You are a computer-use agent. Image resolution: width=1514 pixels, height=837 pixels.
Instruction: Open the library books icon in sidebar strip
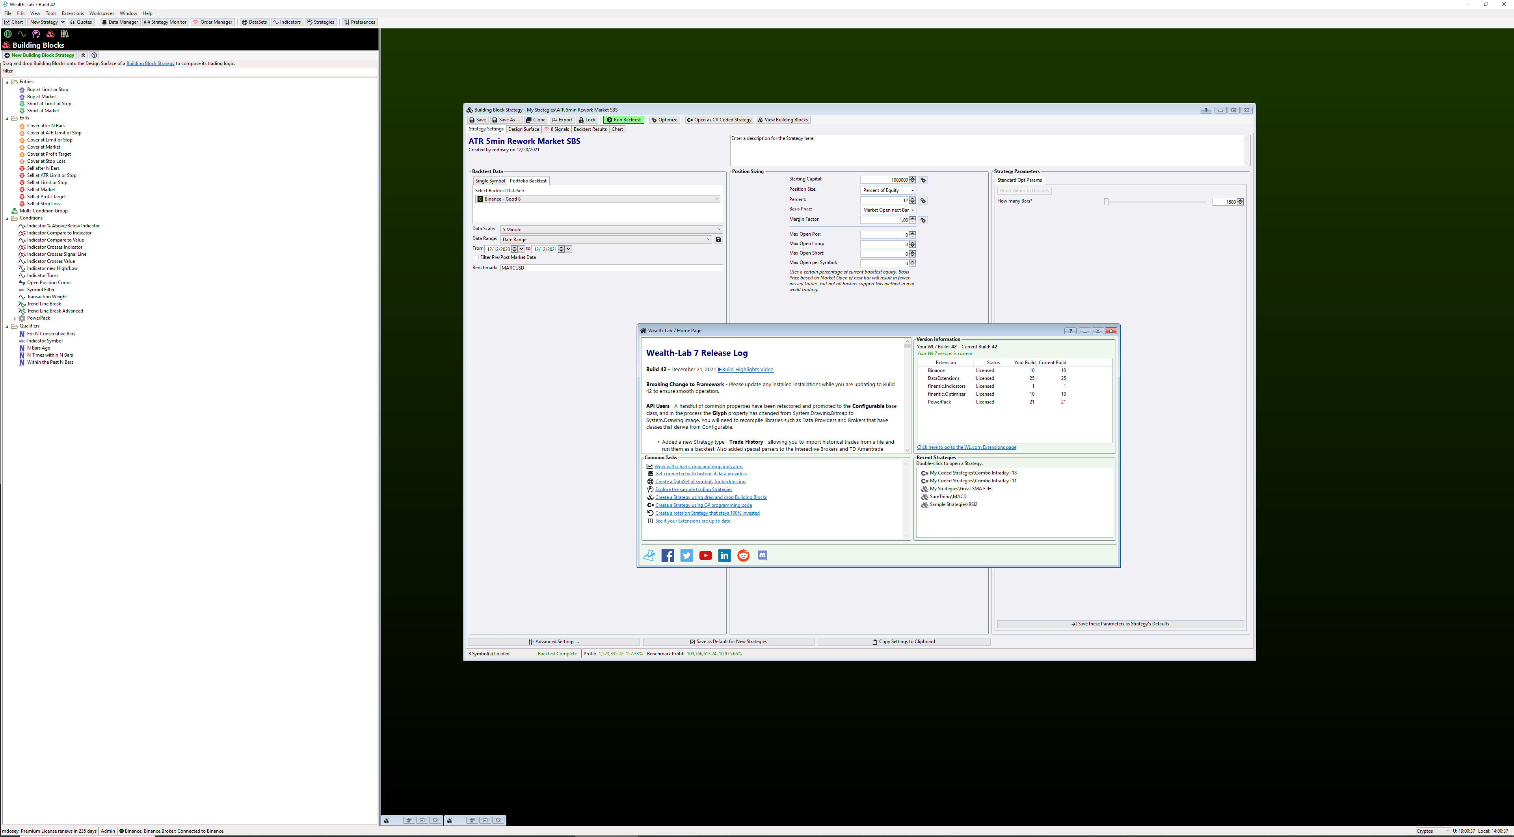click(65, 34)
